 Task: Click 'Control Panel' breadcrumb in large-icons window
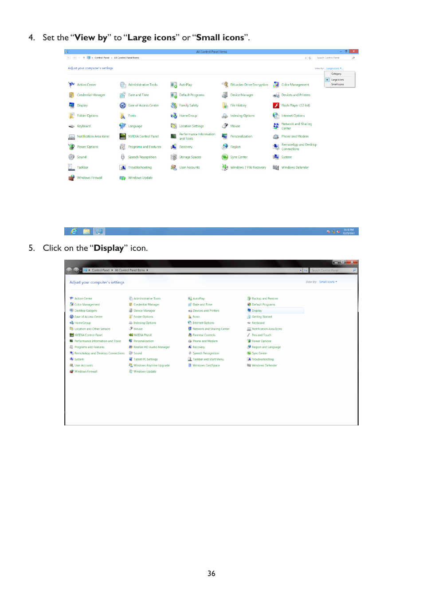coord(102,58)
